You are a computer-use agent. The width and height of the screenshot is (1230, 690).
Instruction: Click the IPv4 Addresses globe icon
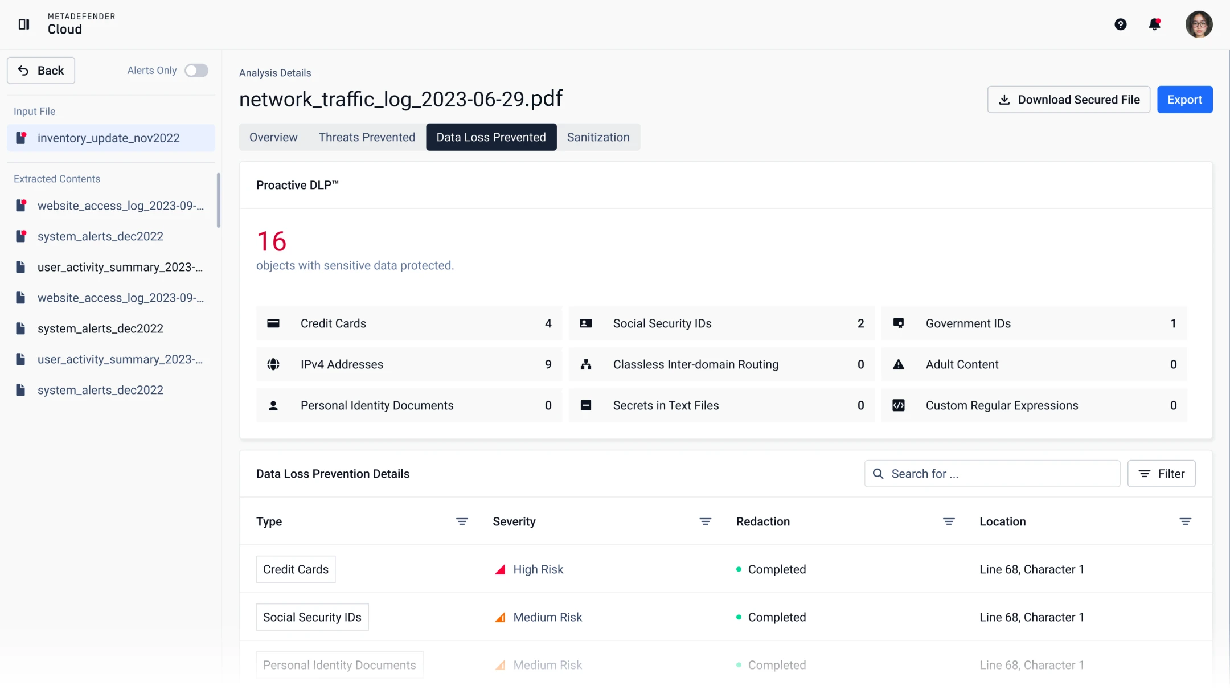tap(273, 364)
